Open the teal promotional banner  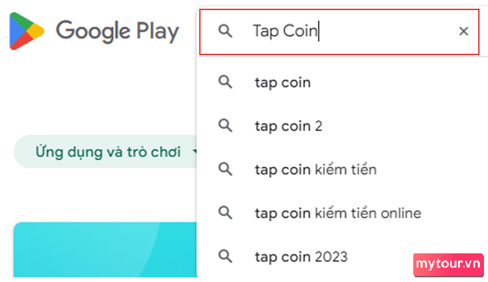(105, 249)
